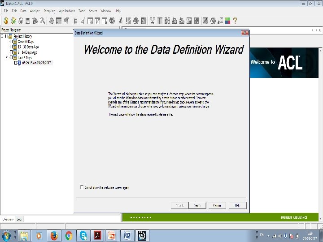Click the yellow question mark help icon
The width and height of the screenshot is (323, 242).
tap(235, 21)
